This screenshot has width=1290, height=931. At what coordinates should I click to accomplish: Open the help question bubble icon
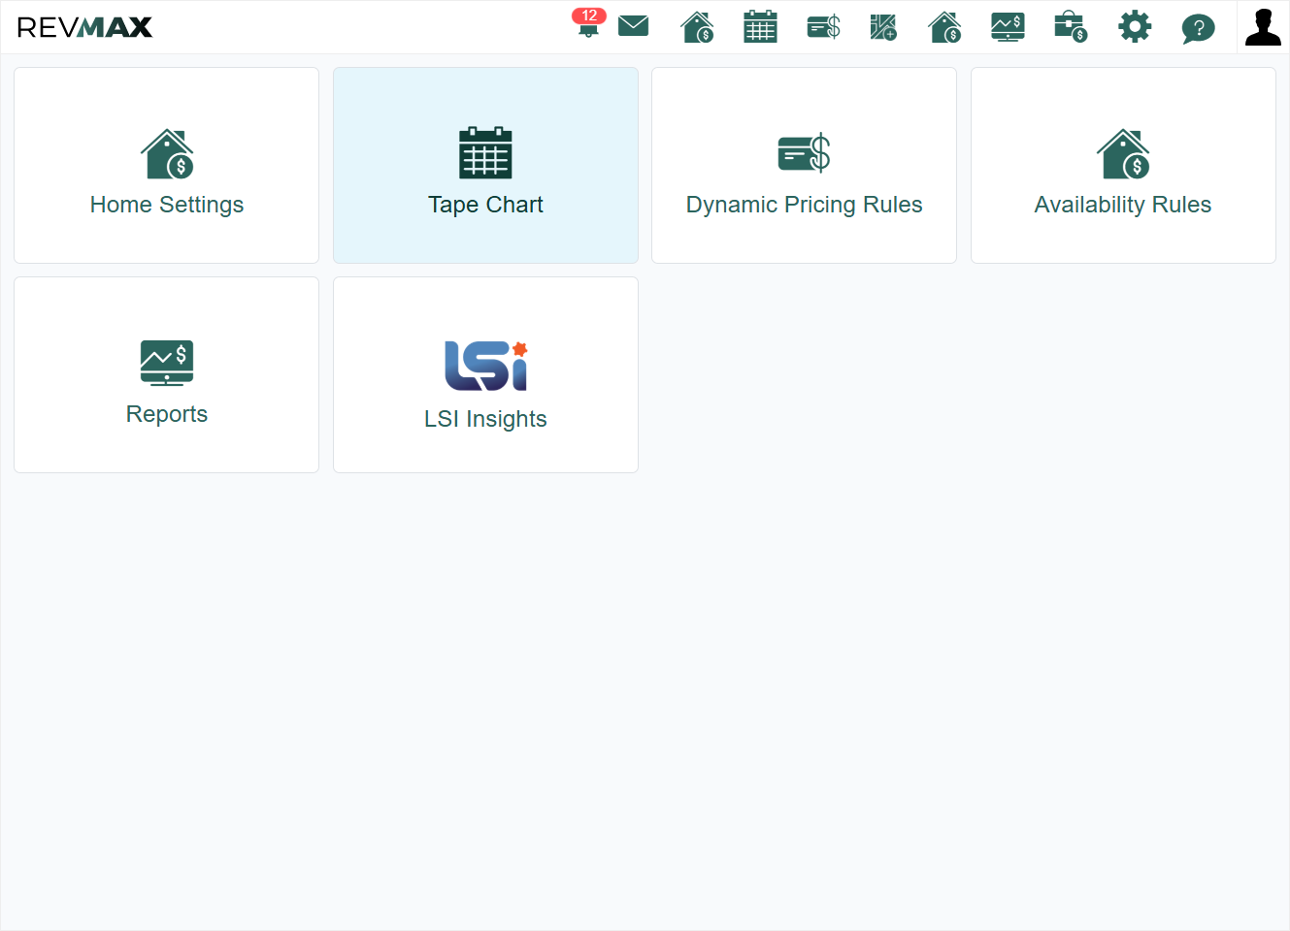click(1199, 28)
